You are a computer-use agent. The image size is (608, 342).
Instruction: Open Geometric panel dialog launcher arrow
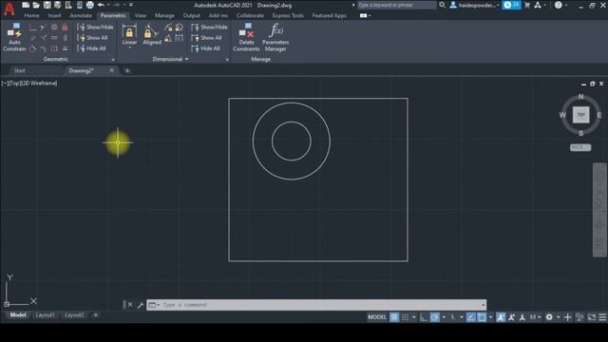click(113, 60)
